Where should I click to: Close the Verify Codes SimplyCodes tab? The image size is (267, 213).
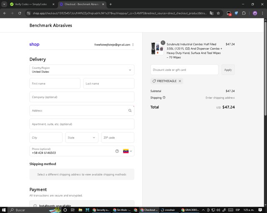pyautogui.click(x=53, y=4)
